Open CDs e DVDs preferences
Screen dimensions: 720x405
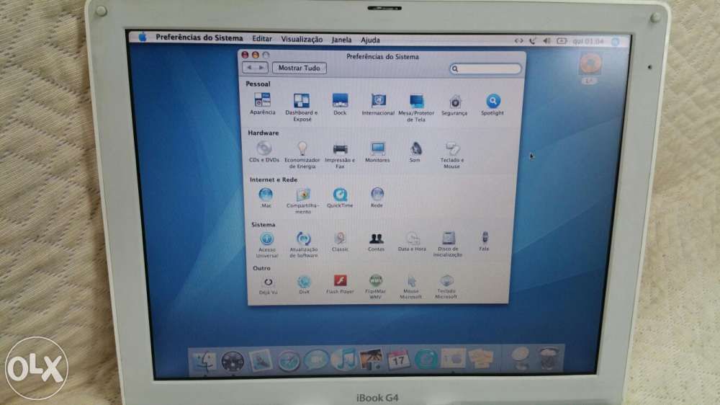(x=264, y=152)
